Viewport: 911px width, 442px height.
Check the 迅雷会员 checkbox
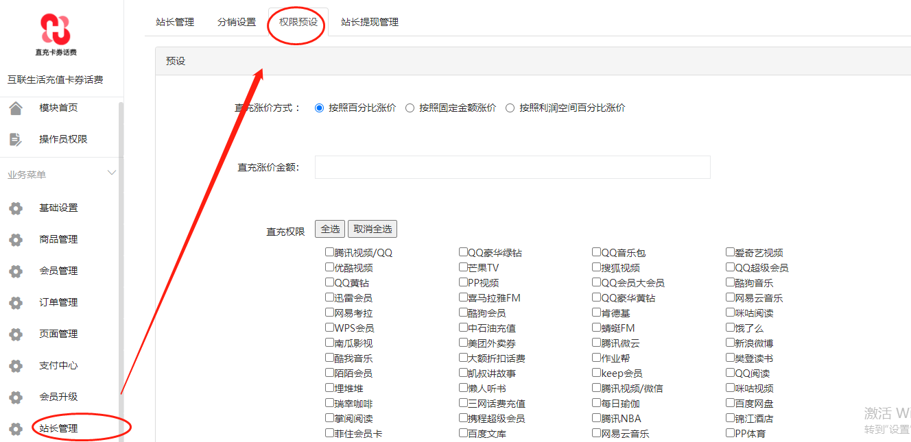[x=330, y=297]
